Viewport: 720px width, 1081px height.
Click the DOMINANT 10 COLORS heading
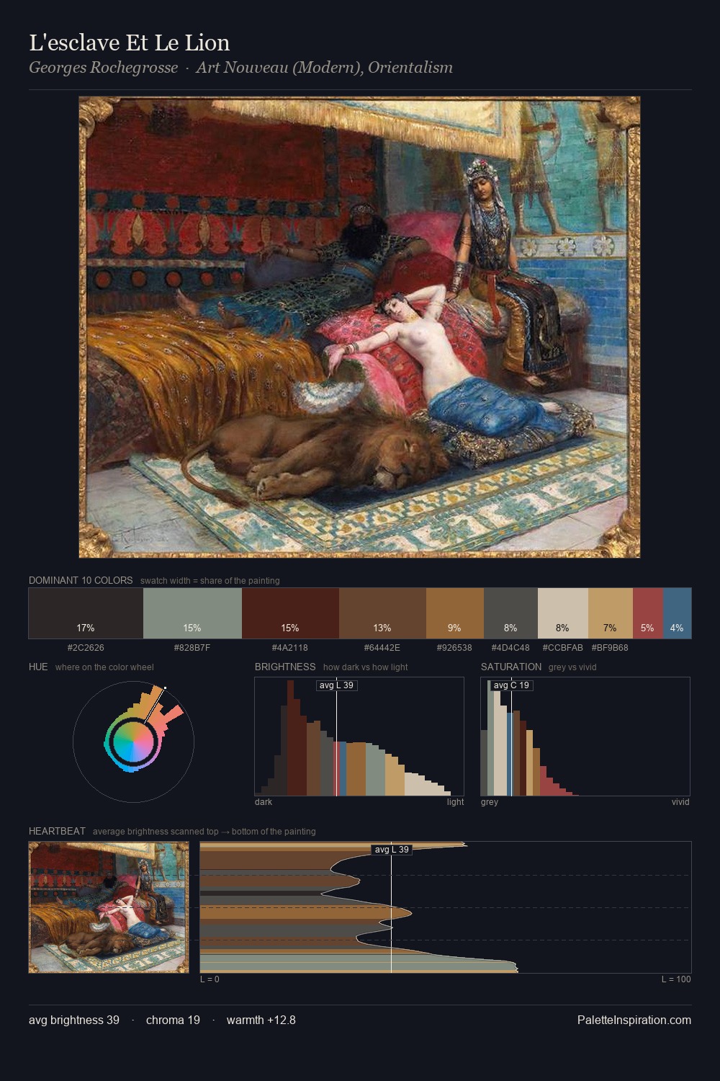coord(81,580)
